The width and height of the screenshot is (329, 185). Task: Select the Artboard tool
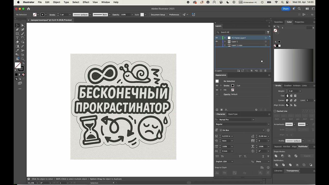(x=23, y=54)
